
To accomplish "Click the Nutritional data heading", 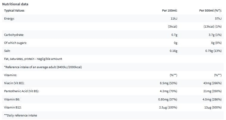I will tap(15, 4).
